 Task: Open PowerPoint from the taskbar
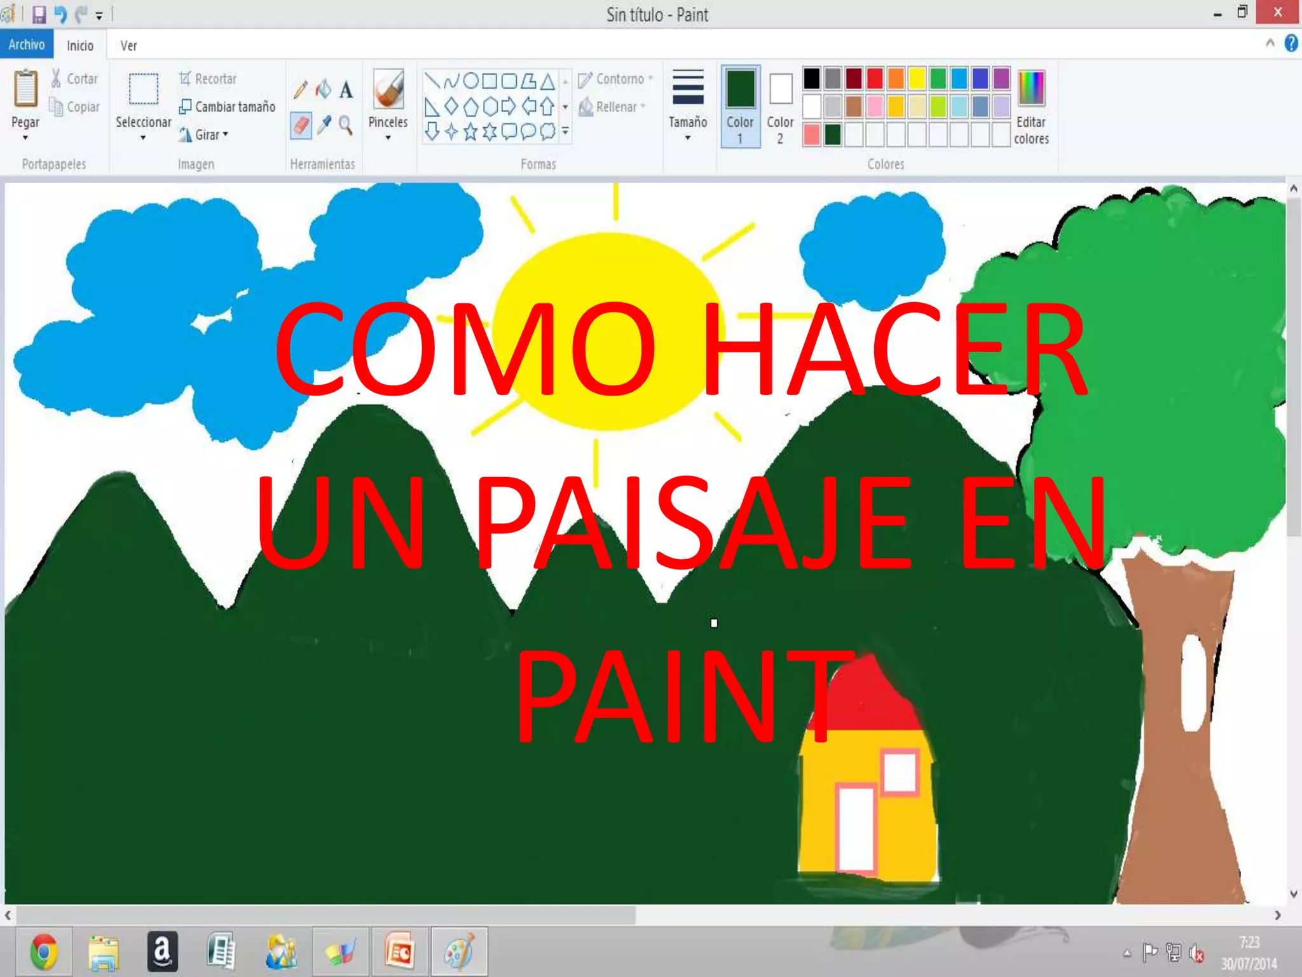pos(400,952)
